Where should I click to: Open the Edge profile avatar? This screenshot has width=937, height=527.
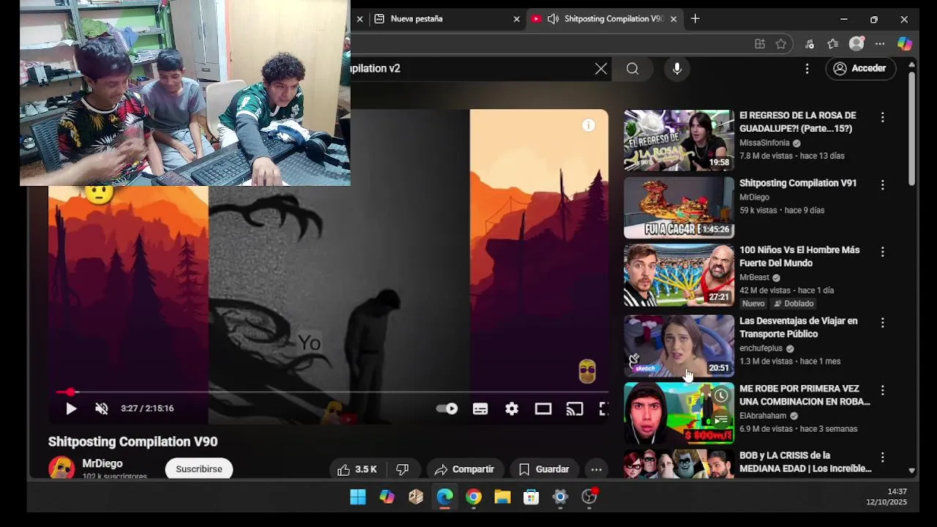tap(856, 44)
